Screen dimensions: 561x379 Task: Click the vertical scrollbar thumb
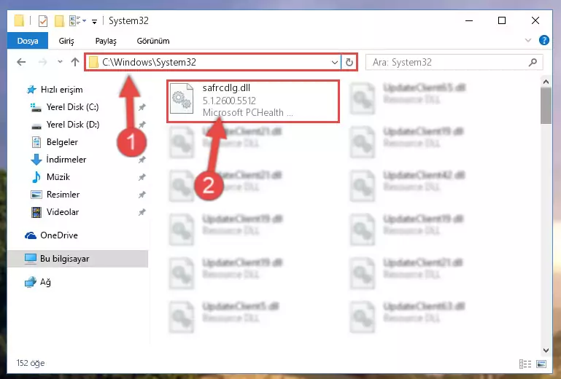pyautogui.click(x=546, y=106)
